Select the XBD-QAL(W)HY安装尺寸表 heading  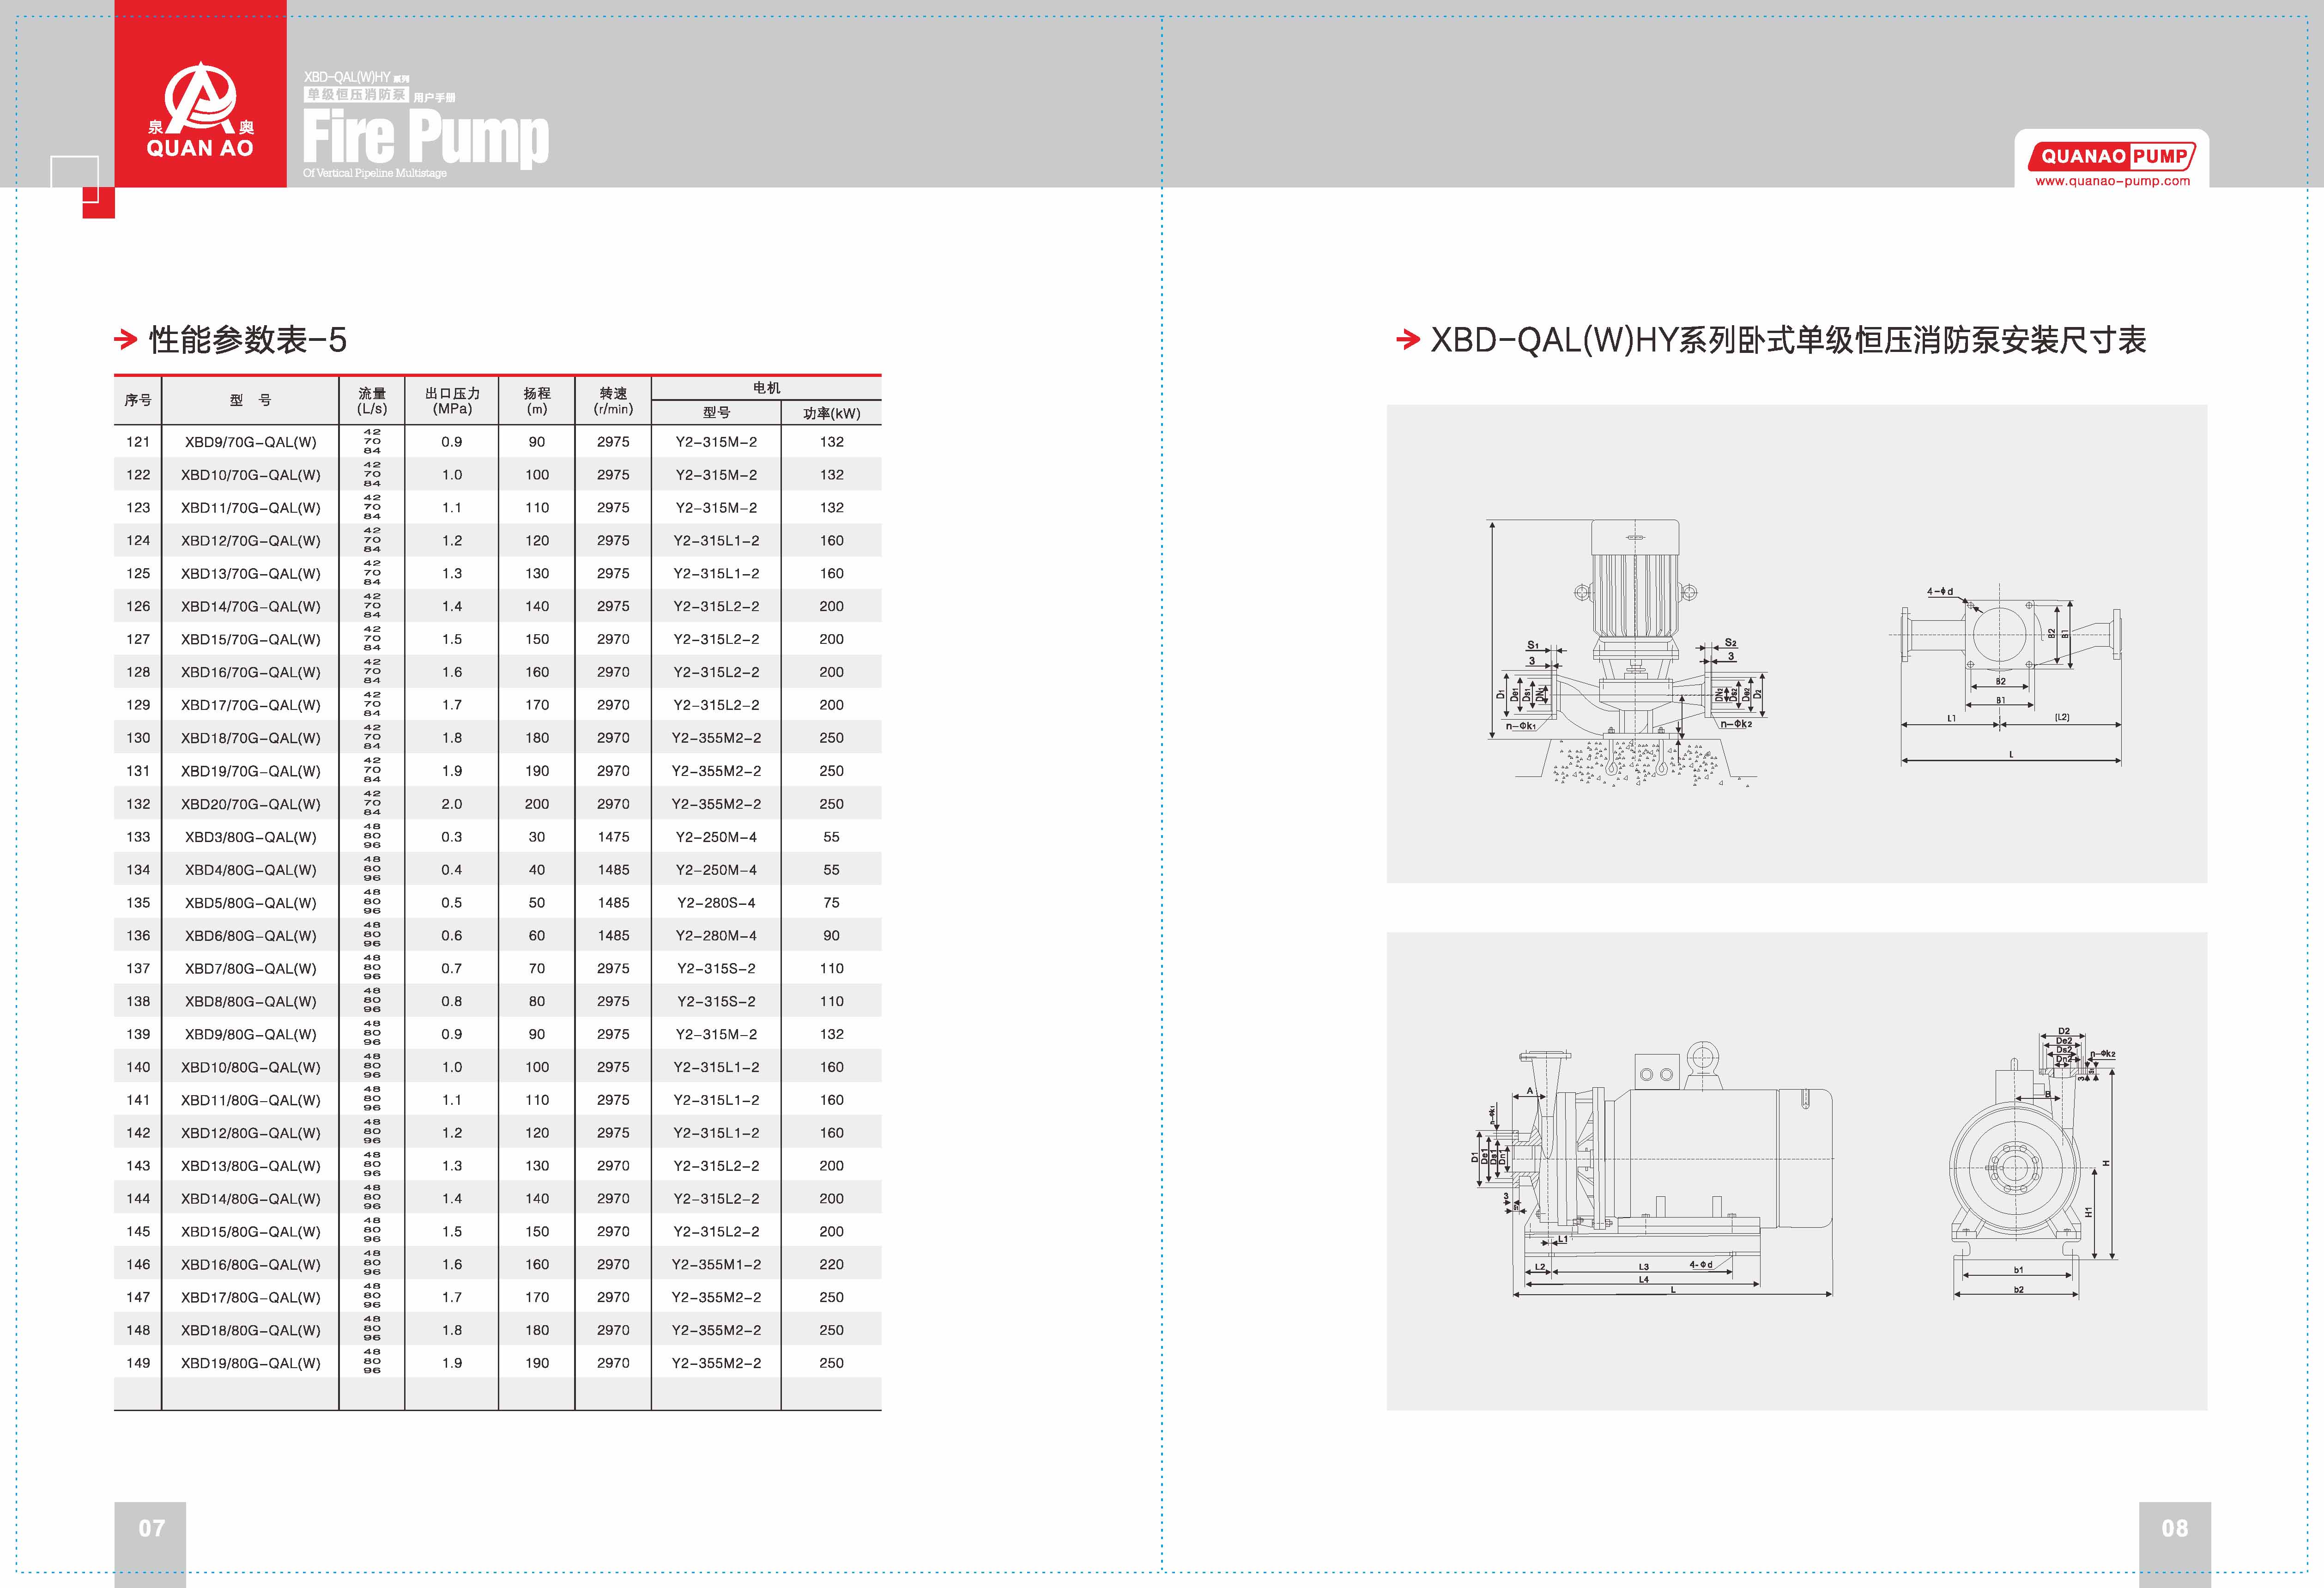[x=1788, y=340]
